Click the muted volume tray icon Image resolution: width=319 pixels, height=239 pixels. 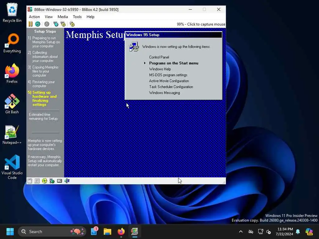tap(269, 232)
